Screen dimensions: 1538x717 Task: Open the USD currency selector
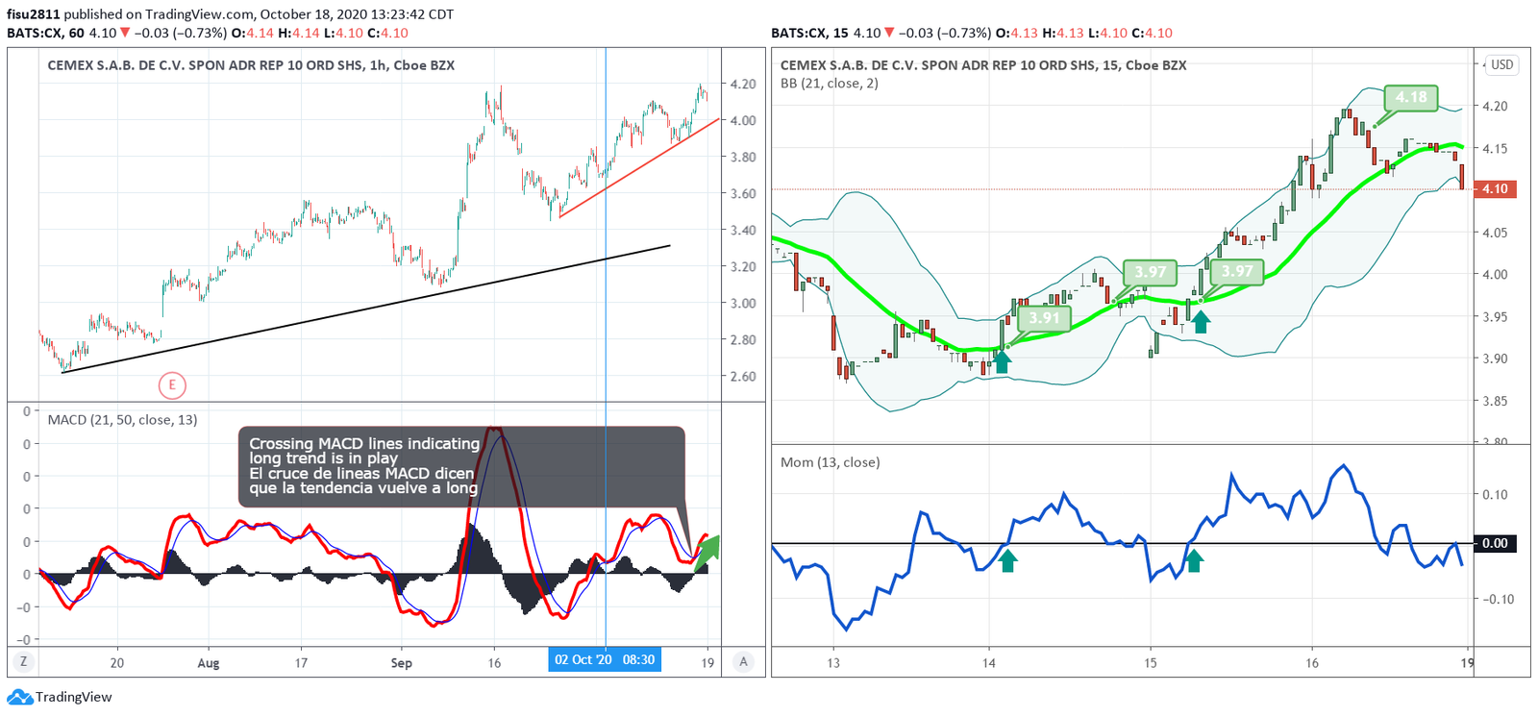click(x=1501, y=65)
